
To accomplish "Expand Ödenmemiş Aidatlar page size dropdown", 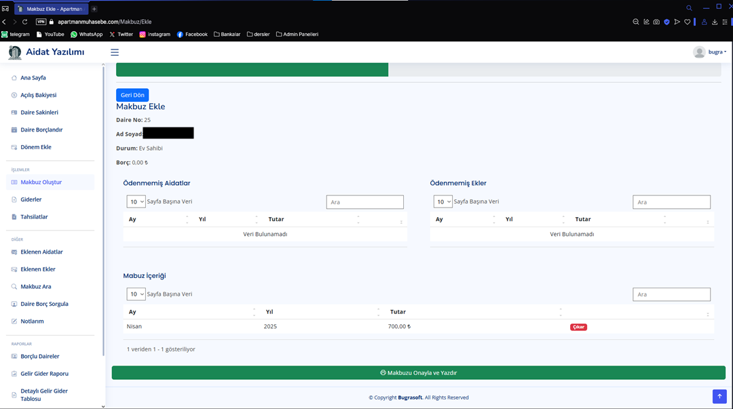I will [x=136, y=201].
